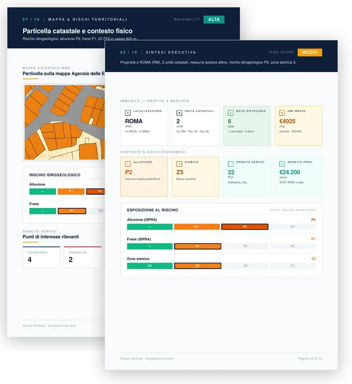
Task: Click front page footer 'House Vertical · housevertical.tech'
Action: pyautogui.click(x=147, y=358)
